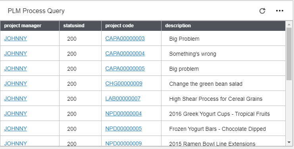
Task: Click JOHNNY link in Frozen Yogurt Bars row
Action: tap(15, 129)
